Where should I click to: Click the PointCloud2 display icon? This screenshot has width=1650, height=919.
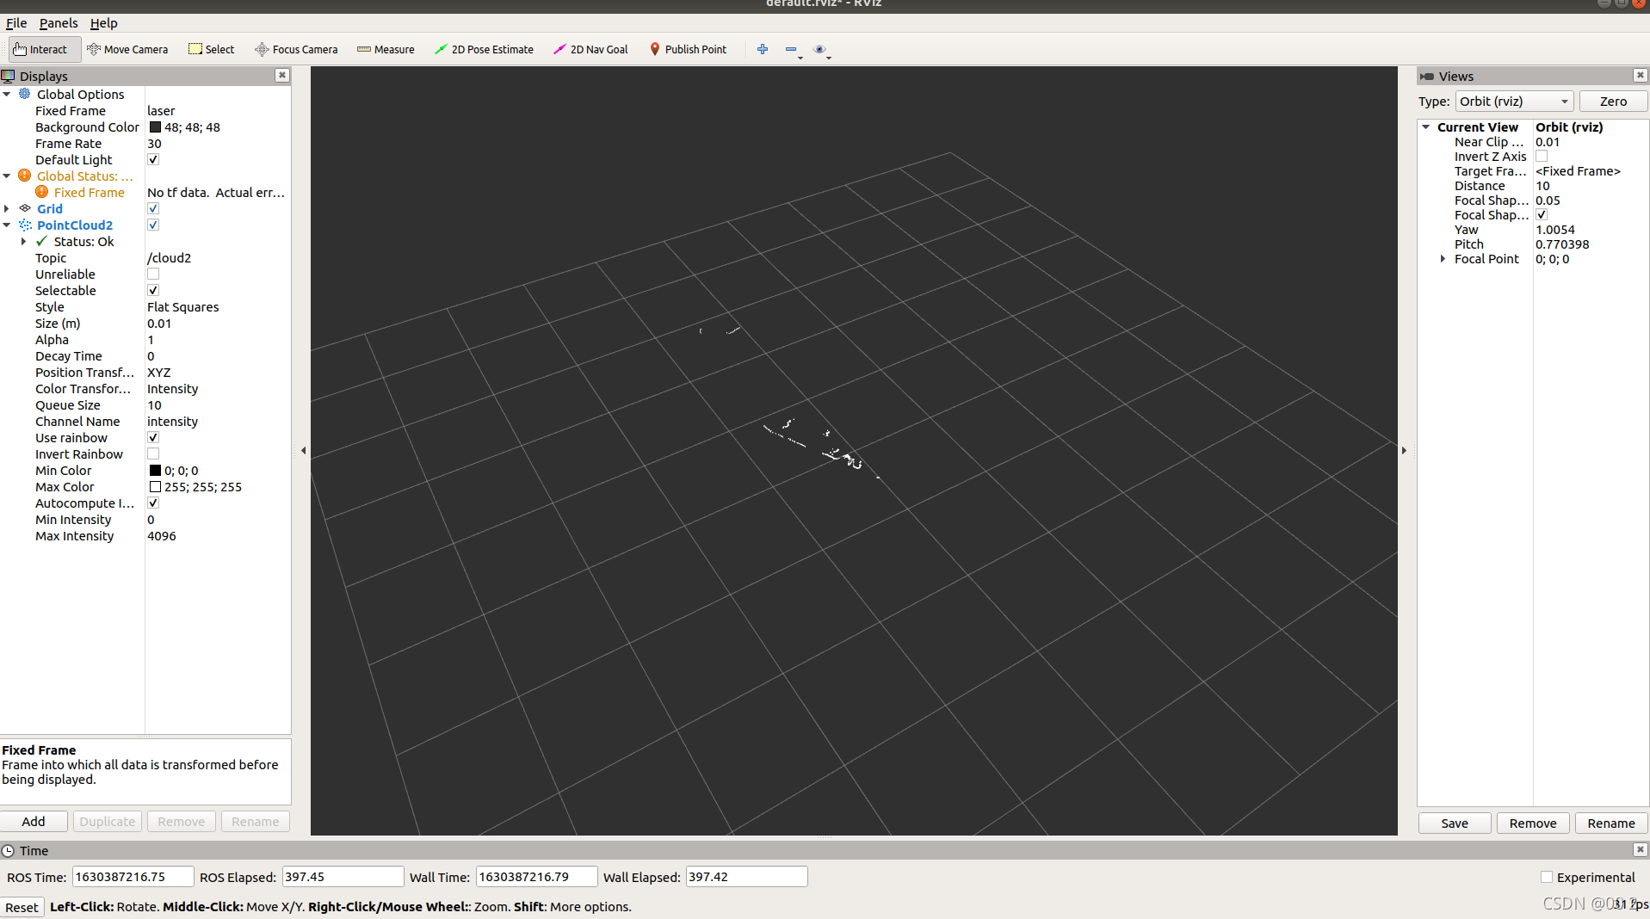25,225
